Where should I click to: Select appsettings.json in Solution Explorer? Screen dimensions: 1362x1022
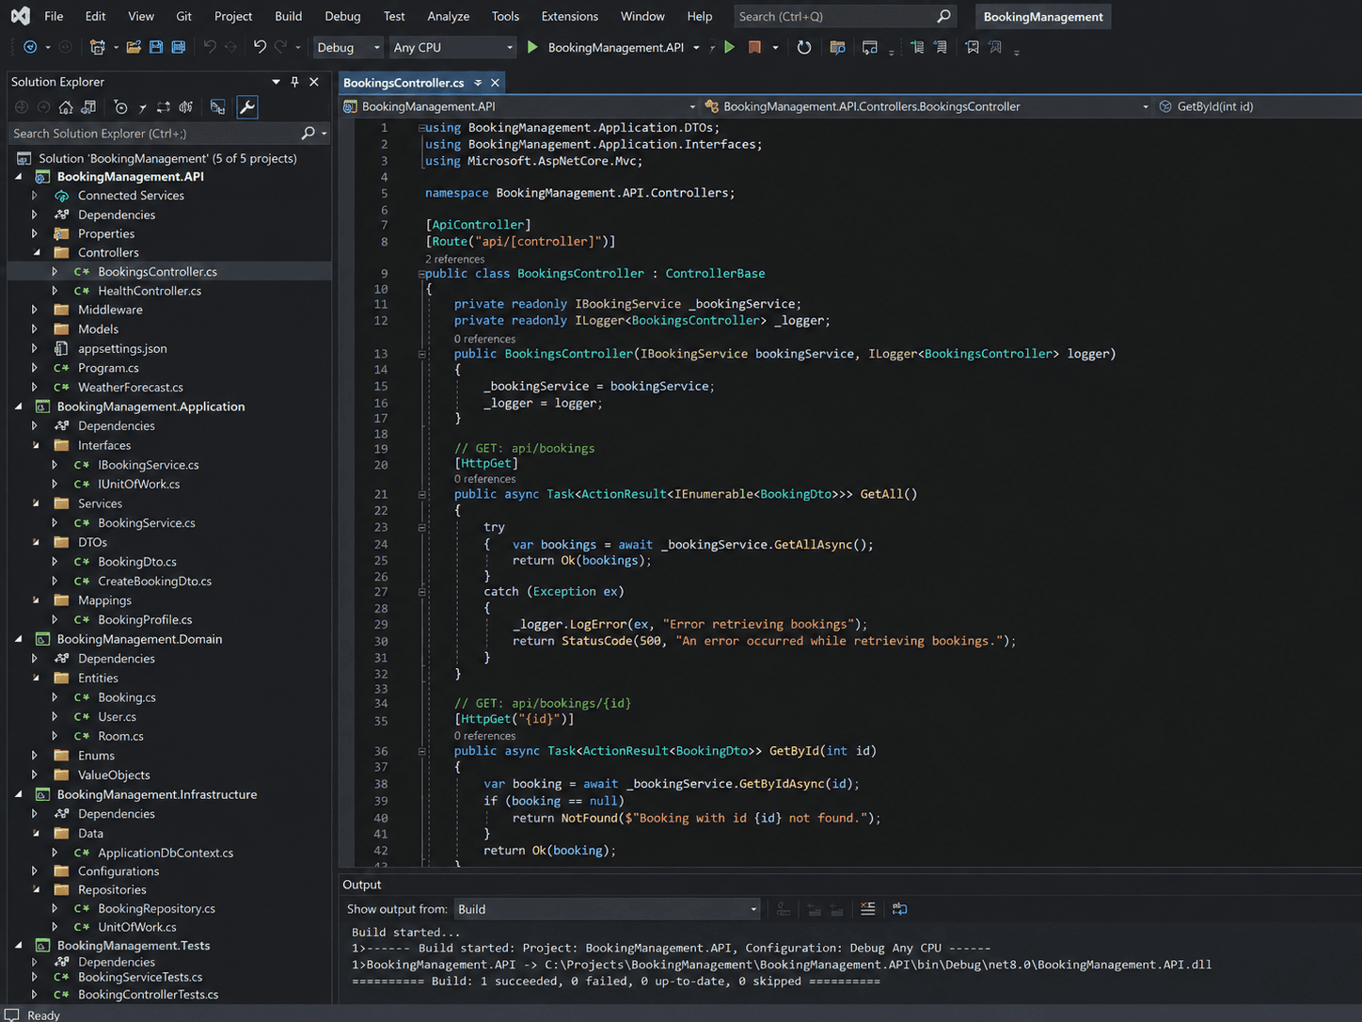pyautogui.click(x=122, y=348)
